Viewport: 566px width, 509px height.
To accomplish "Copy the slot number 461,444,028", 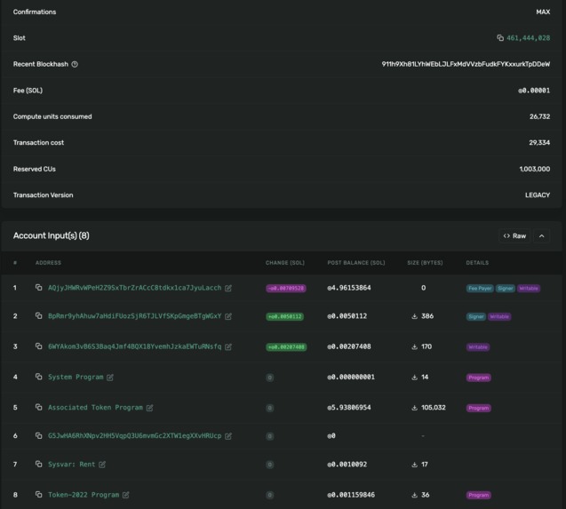I will 500,38.
